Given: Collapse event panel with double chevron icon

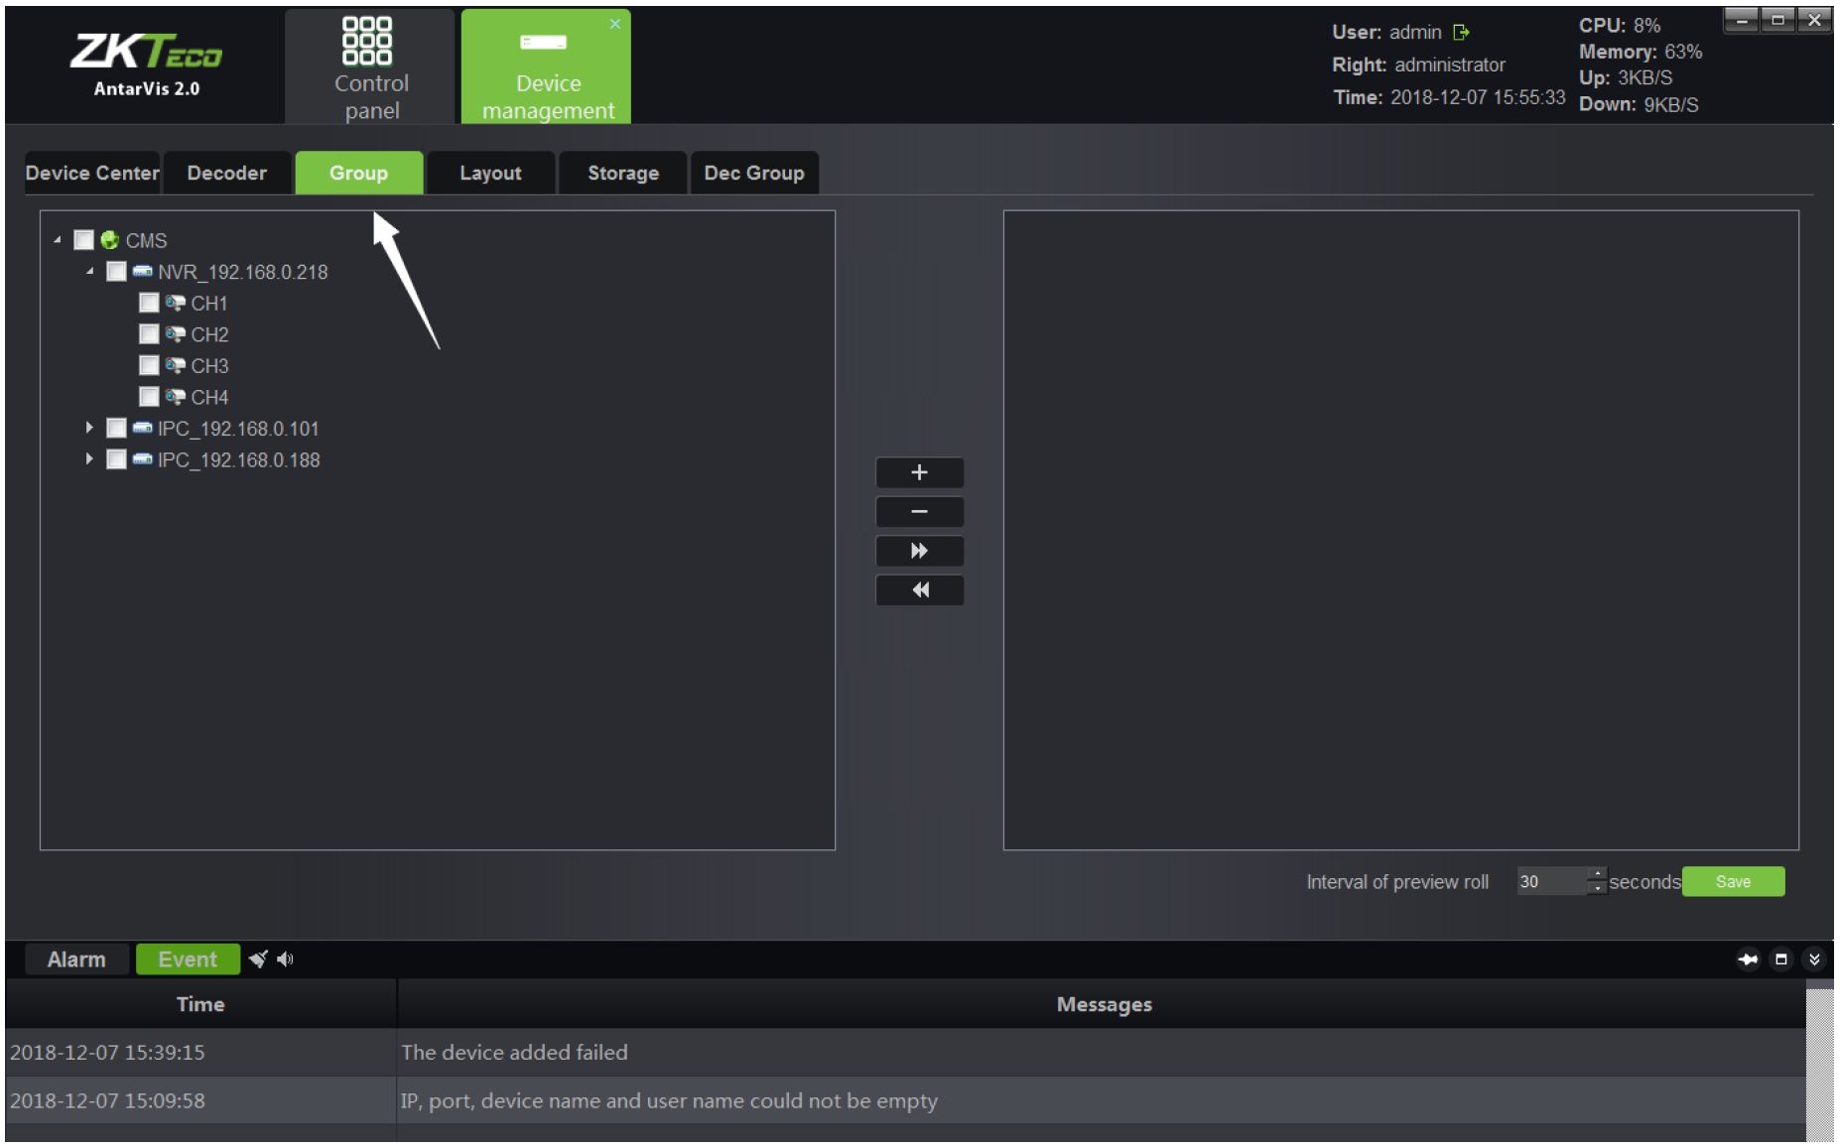Looking at the screenshot, I should 1814,959.
